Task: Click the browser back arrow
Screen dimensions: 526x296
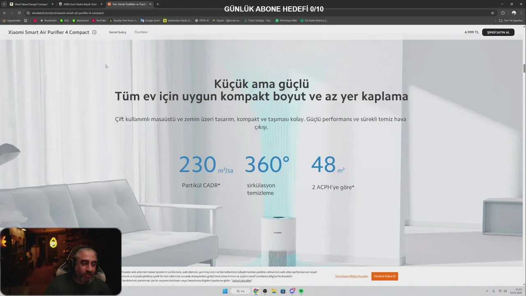Action: 5,13
